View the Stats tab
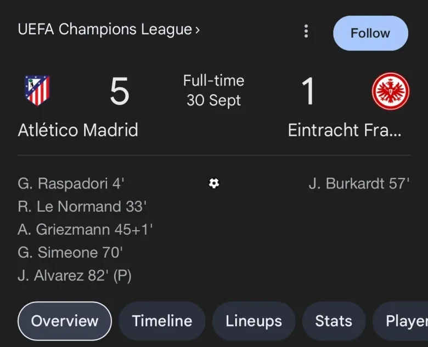Viewport: 428px width, 347px height. 334,321
